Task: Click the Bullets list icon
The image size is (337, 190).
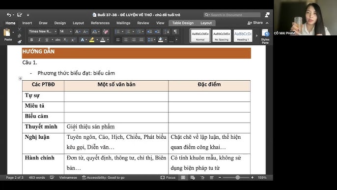Action: point(117,32)
